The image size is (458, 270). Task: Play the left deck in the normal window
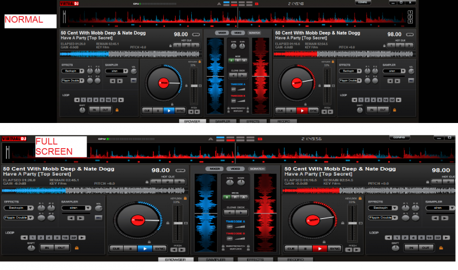169,110
